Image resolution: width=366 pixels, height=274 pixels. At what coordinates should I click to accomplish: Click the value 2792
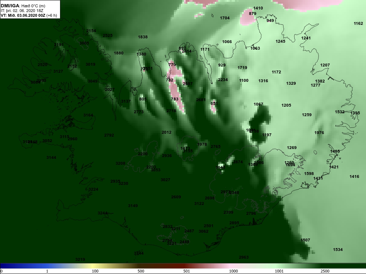pyautogui.click(x=109, y=135)
